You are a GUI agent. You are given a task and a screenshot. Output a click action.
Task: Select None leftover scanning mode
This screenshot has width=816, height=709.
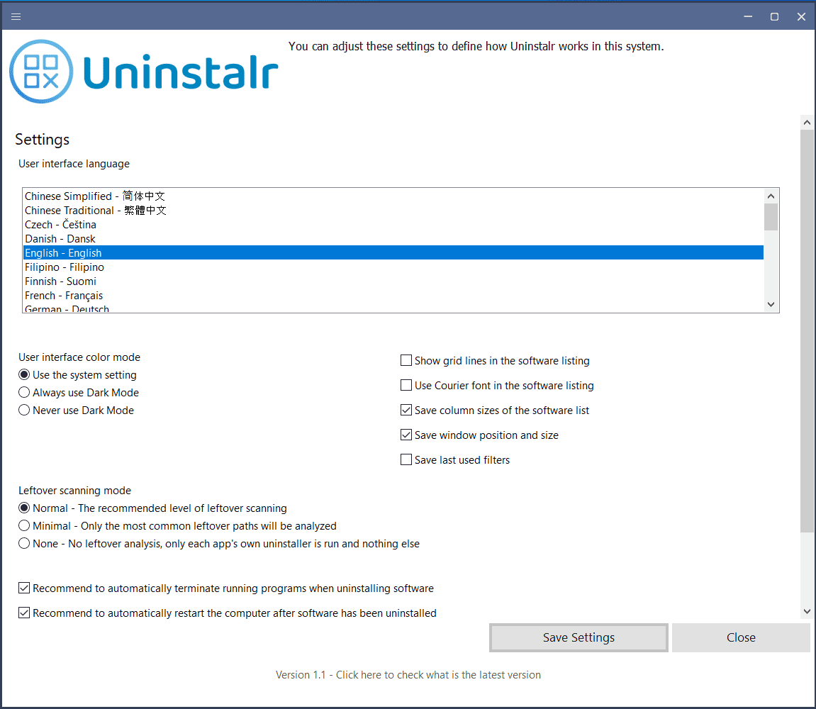coord(219,544)
